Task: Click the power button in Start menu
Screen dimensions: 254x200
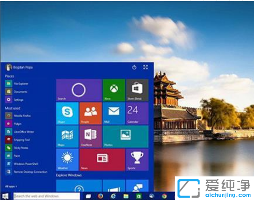Action: point(134,67)
